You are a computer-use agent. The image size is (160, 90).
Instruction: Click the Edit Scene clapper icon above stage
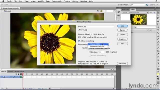(x=98, y=11)
